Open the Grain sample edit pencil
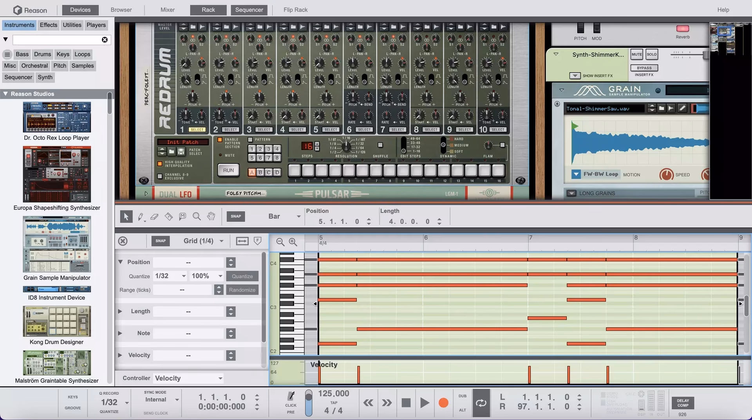This screenshot has height=420, width=752. [x=682, y=108]
